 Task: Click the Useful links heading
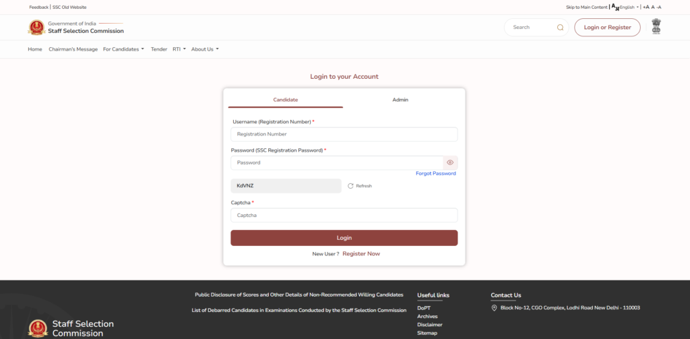(433, 295)
